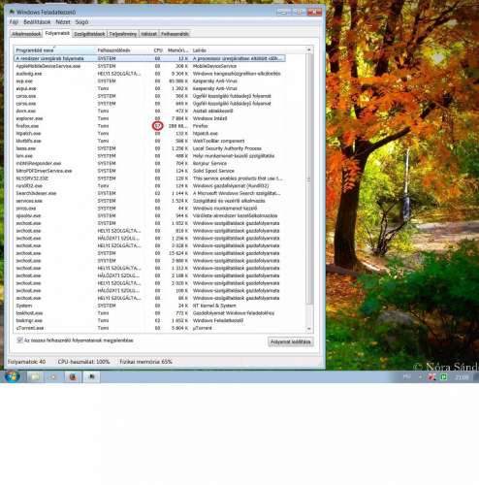Select the mDNSResponder.exe process
Image resolution: width=479 pixels, height=485 pixels.
coord(149,163)
